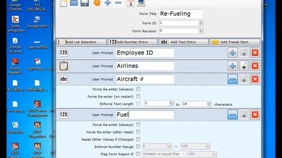Toggle Force Re-enter (on restart) checkbox
The image size is (282, 158).
click(138, 97)
